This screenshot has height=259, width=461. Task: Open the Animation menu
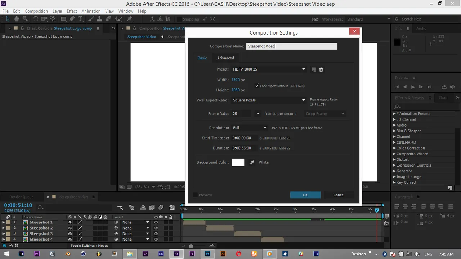coord(91,11)
